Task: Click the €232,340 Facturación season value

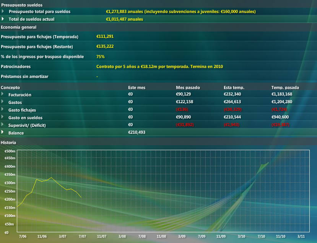Action: [232, 94]
